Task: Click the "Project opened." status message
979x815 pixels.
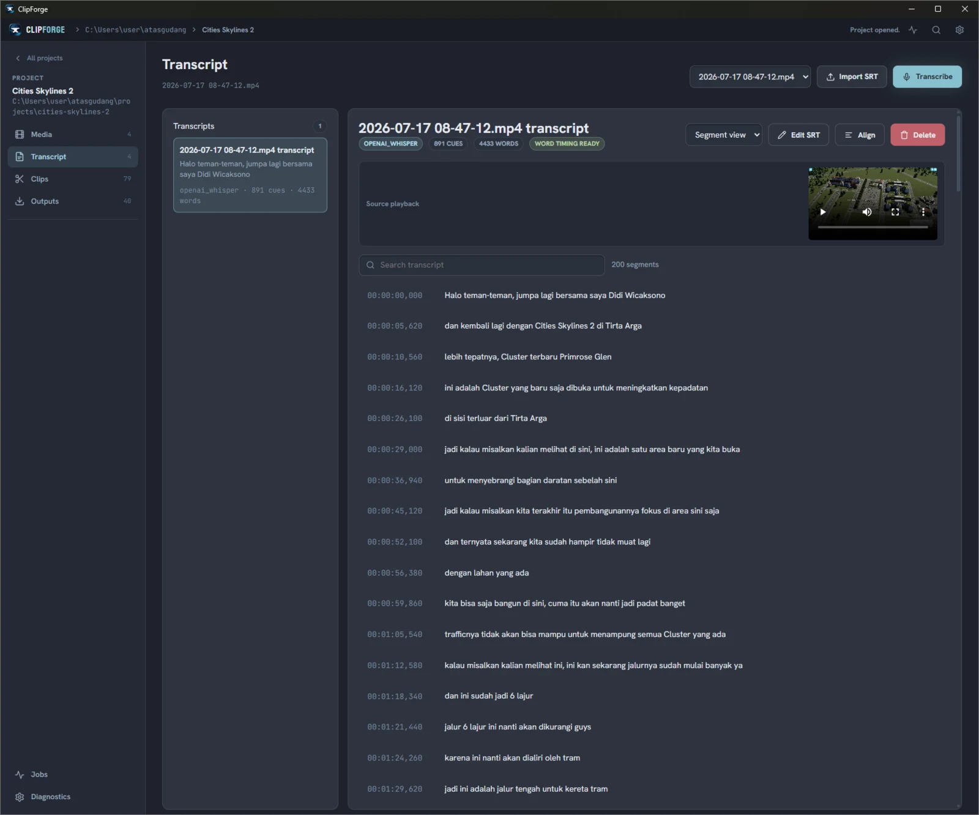Action: pos(874,30)
